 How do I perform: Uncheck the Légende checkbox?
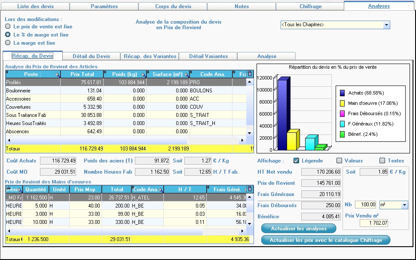click(296, 161)
